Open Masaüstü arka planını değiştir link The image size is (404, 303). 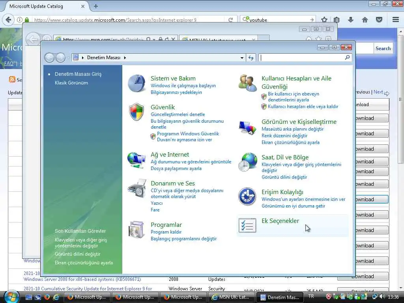pyautogui.click(x=292, y=129)
